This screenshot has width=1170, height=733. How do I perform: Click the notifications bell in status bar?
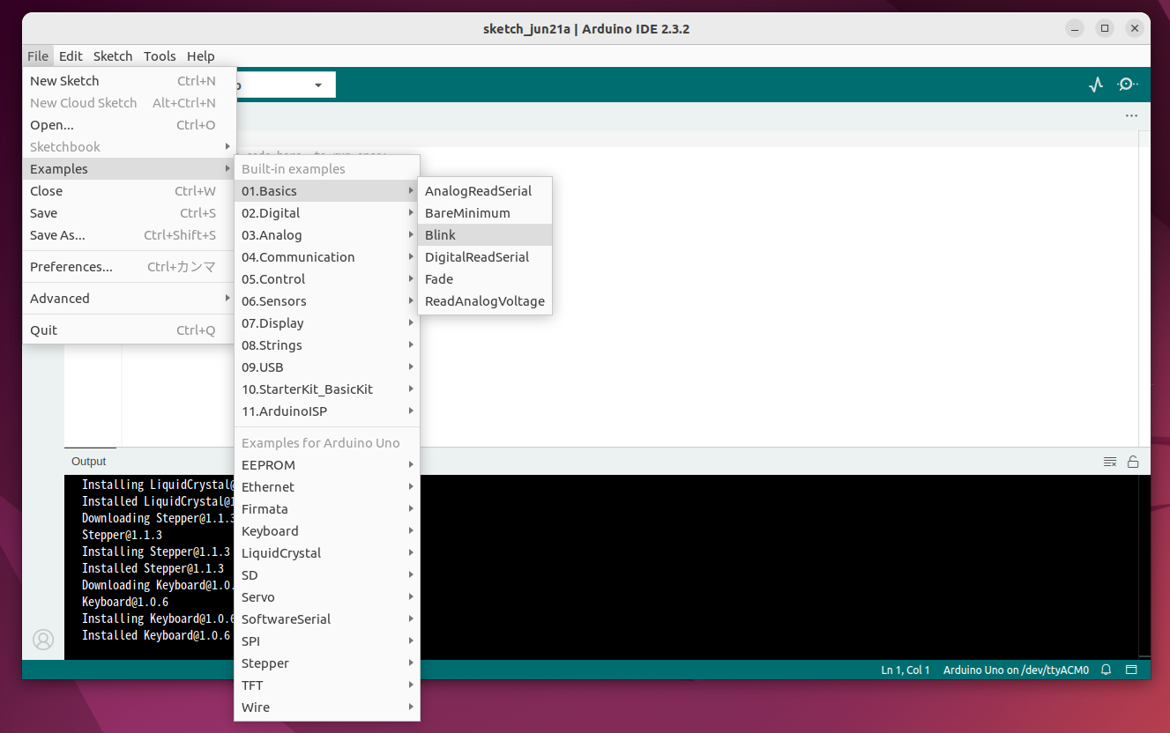coord(1107,670)
